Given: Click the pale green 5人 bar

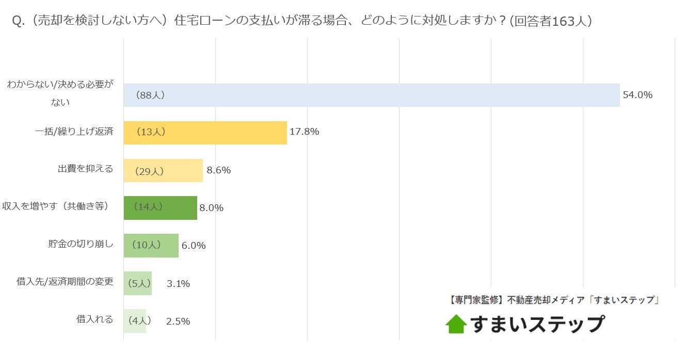Looking at the screenshot, I should (138, 283).
